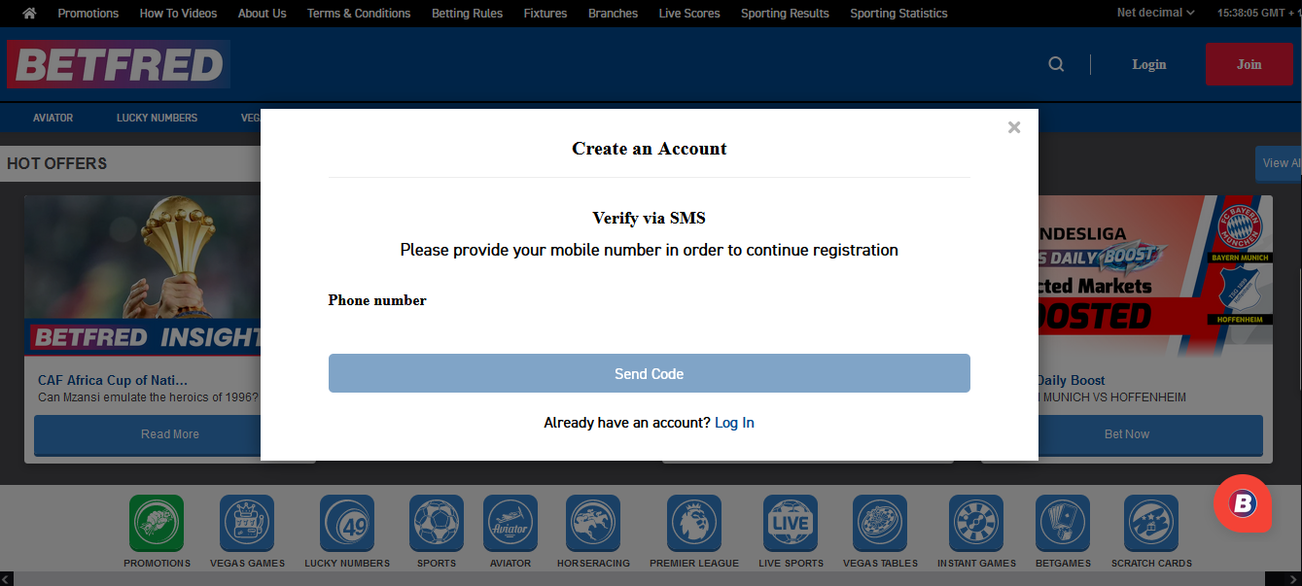Screen dimensions: 1302x586
Task: Open Live Scores menu item
Action: tap(689, 13)
